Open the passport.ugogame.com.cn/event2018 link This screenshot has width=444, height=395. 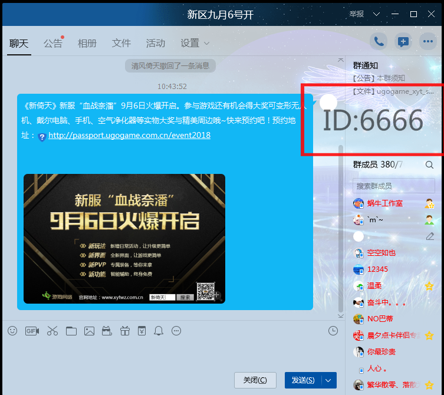[x=129, y=136]
